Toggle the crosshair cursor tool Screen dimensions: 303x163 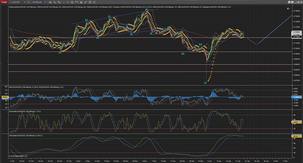68,2
